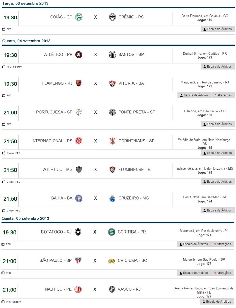Click the Vasco club crest

pos(112,289)
